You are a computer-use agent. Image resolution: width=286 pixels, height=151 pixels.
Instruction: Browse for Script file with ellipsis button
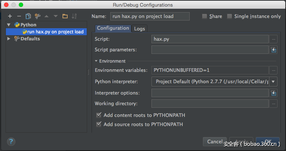tap(273, 39)
